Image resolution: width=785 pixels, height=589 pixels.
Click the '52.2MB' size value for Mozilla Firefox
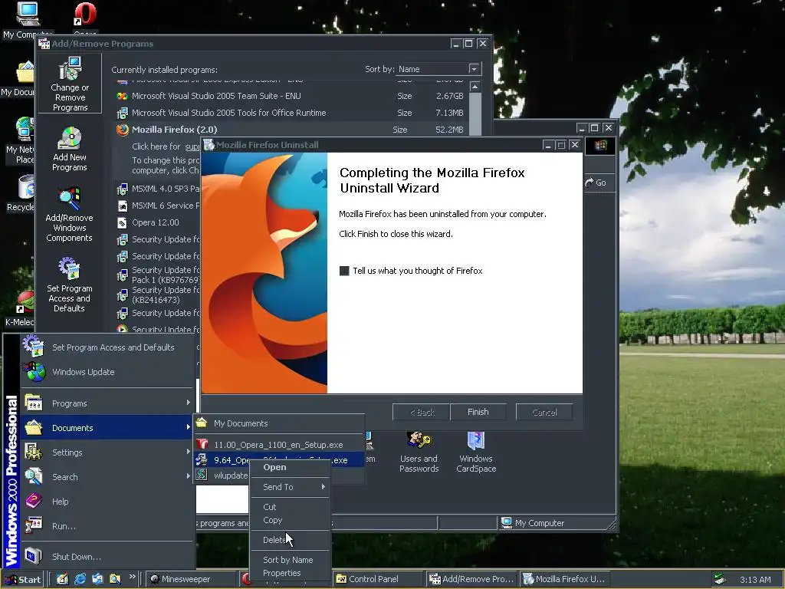pos(449,130)
